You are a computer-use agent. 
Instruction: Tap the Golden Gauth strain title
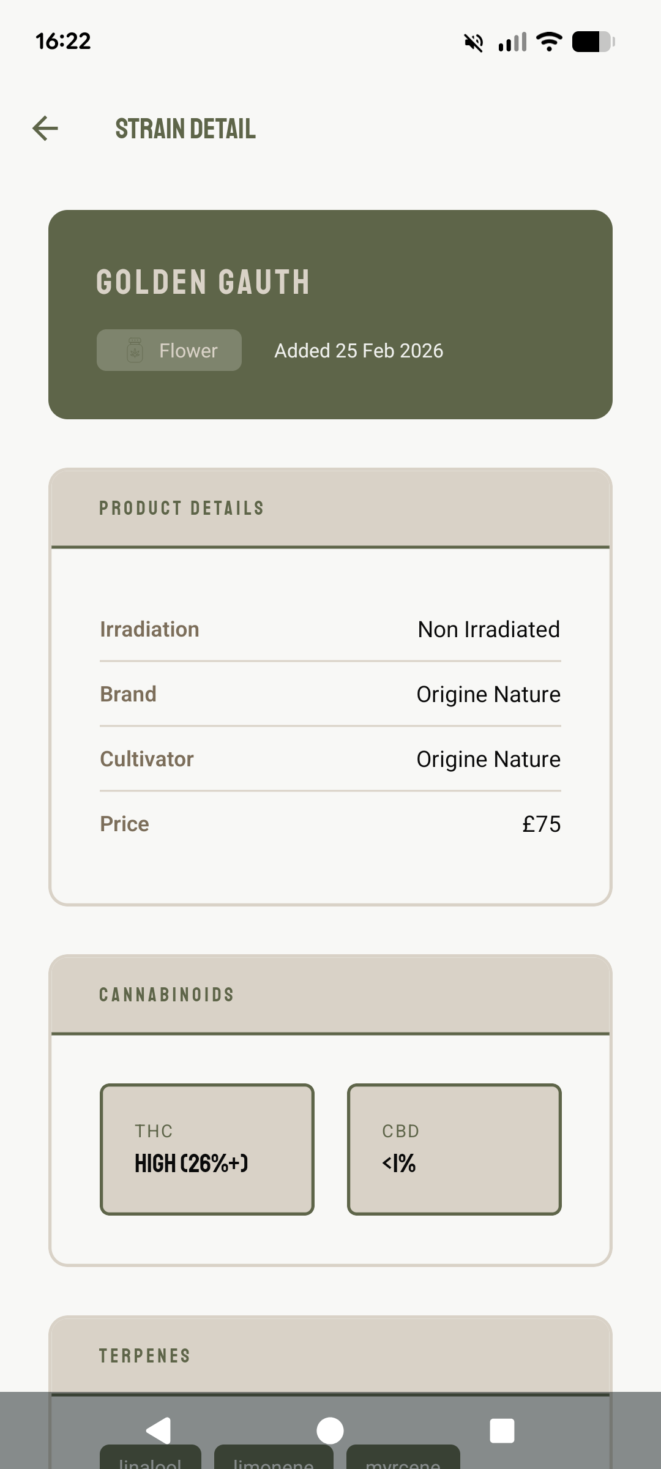(x=203, y=282)
